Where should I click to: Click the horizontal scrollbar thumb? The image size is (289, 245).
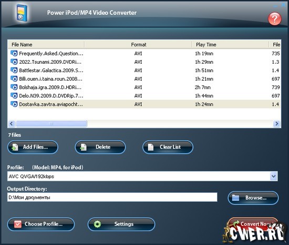click(x=51, y=124)
